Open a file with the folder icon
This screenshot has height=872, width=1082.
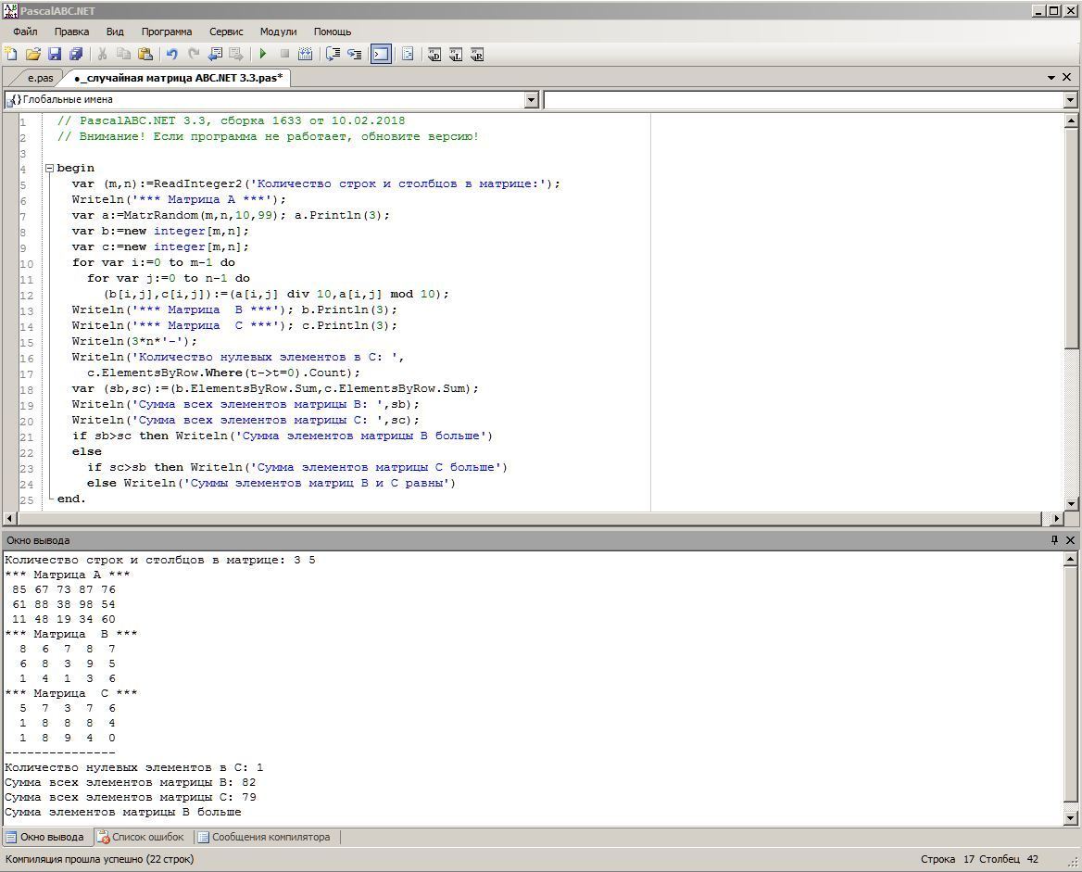[32, 55]
